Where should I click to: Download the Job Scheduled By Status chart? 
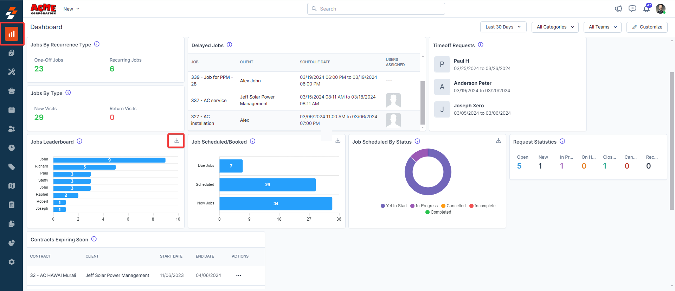499,141
